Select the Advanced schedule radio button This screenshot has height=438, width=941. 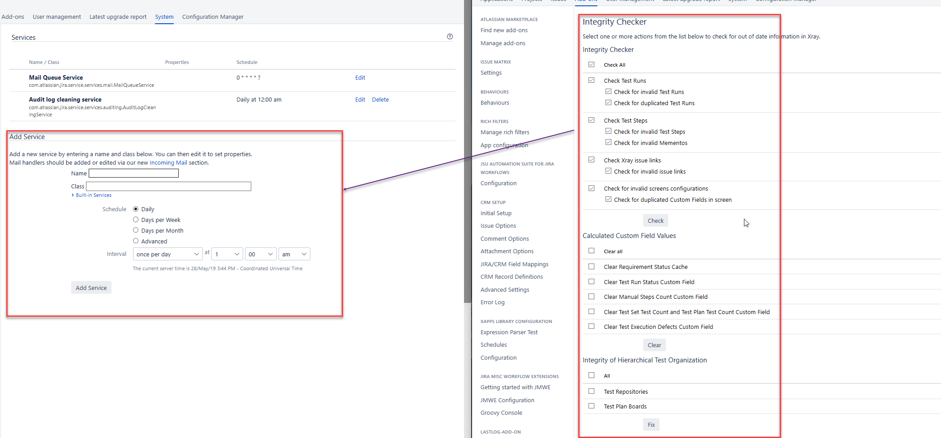point(136,241)
